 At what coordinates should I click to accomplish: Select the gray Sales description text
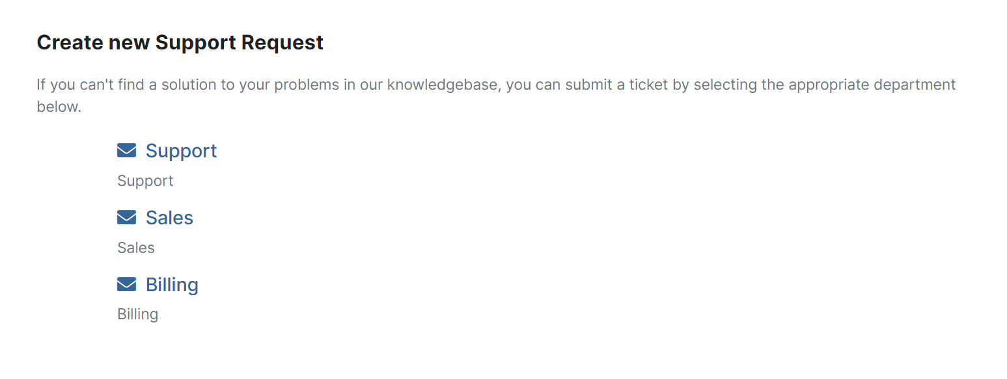(136, 248)
